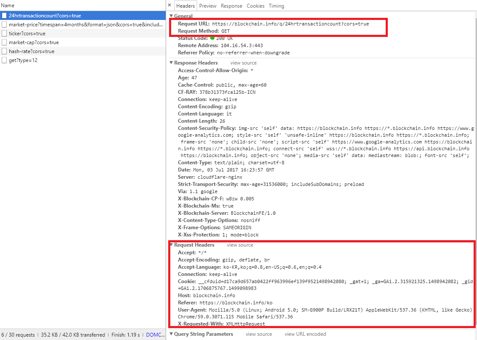The height and width of the screenshot is (340, 477).
Task: Collapse the Response Headers section
Action: tap(171, 63)
